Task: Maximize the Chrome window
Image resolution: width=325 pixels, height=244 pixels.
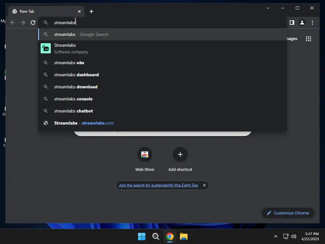Action: 297,8
